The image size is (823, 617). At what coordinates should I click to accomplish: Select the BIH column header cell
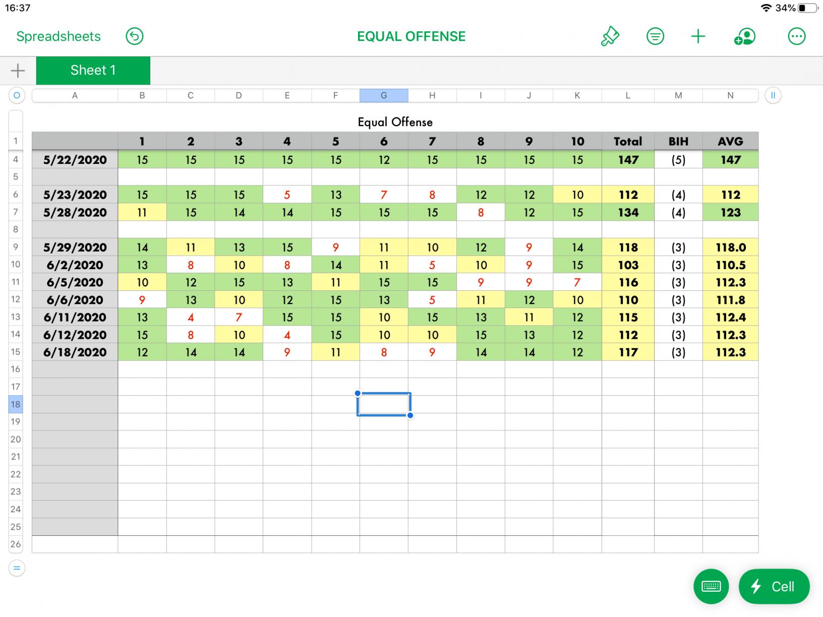tap(678, 141)
